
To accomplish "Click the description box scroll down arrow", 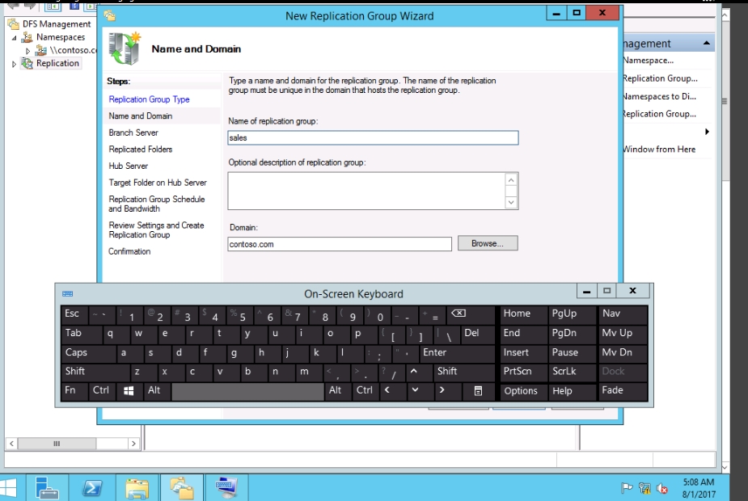I will click(511, 202).
